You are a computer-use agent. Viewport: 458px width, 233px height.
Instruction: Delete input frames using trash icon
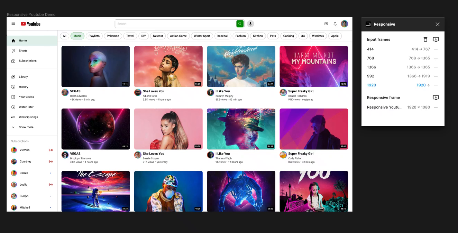425,39
